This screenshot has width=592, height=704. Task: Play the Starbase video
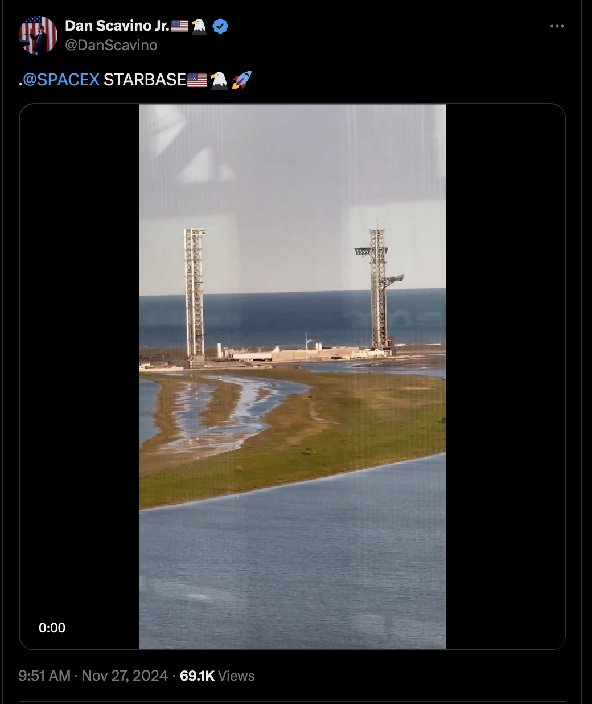click(x=292, y=376)
